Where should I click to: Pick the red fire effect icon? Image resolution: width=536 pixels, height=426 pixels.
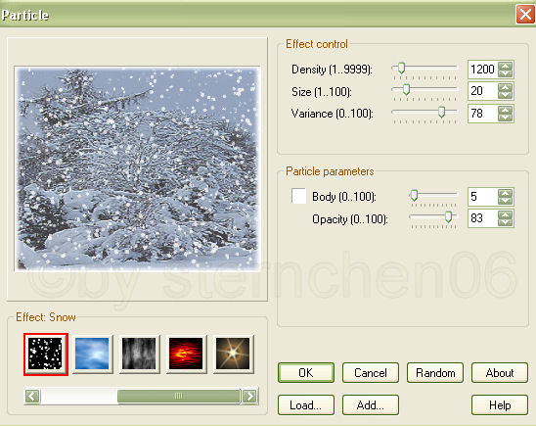coord(186,354)
